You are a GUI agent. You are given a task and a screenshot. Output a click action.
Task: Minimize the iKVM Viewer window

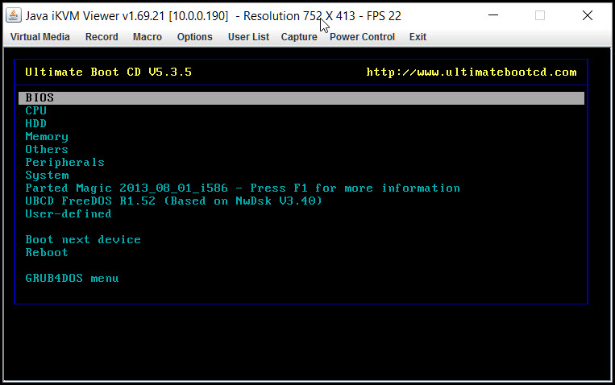tap(493, 15)
